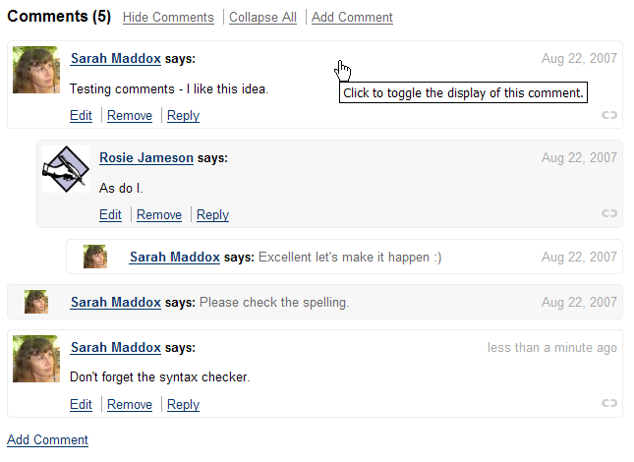Click permalink icon on Sarah's first comment
Screen dimensions: 634x462
(609, 116)
